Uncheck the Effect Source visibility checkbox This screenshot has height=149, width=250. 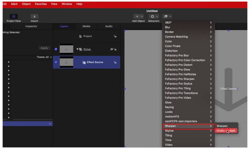pos(56,62)
